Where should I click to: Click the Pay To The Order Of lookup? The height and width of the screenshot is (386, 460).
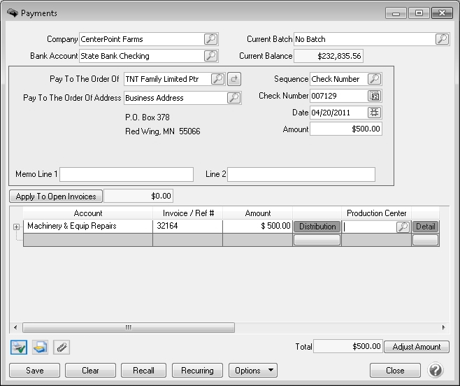click(217, 79)
